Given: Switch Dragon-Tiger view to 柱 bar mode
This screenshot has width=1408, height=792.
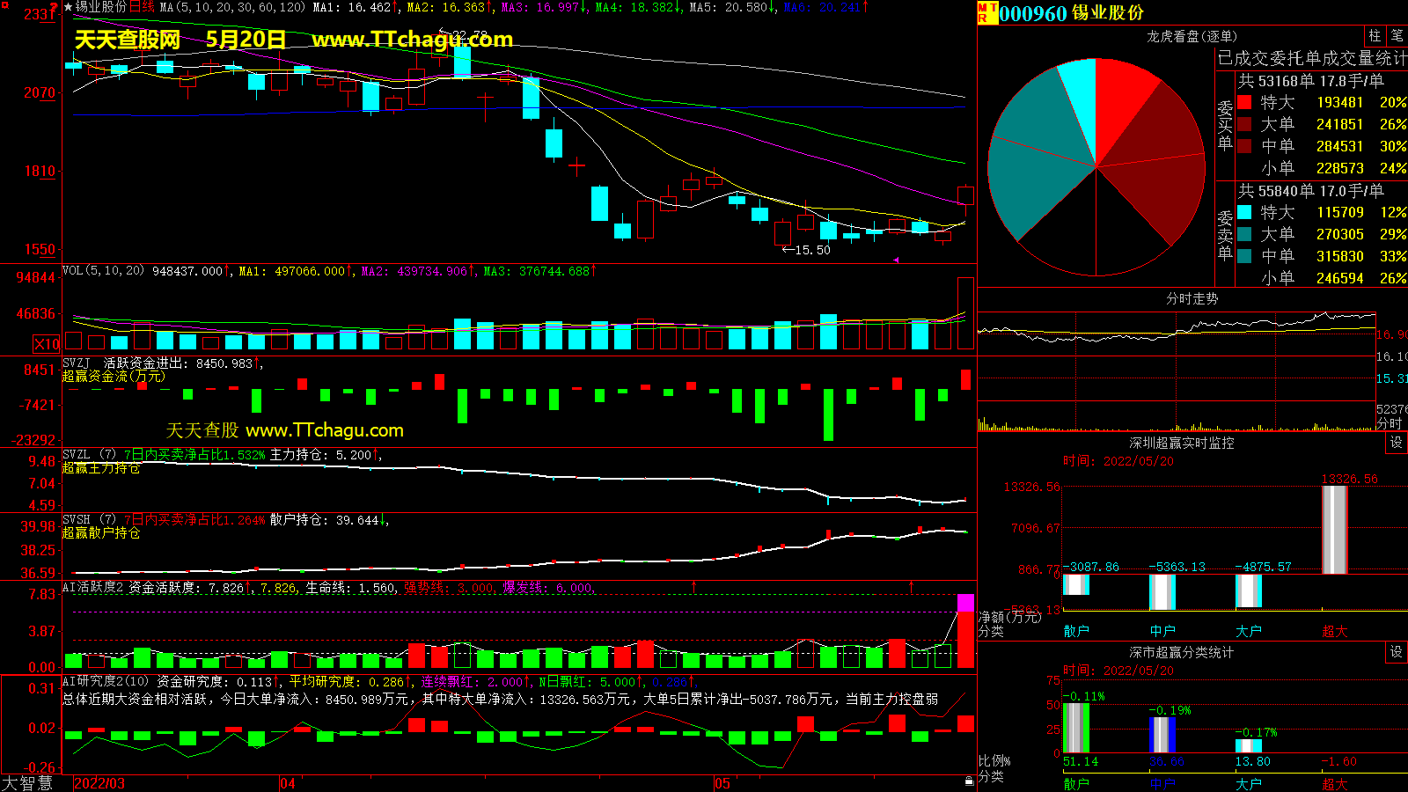Looking at the screenshot, I should (x=1375, y=36).
